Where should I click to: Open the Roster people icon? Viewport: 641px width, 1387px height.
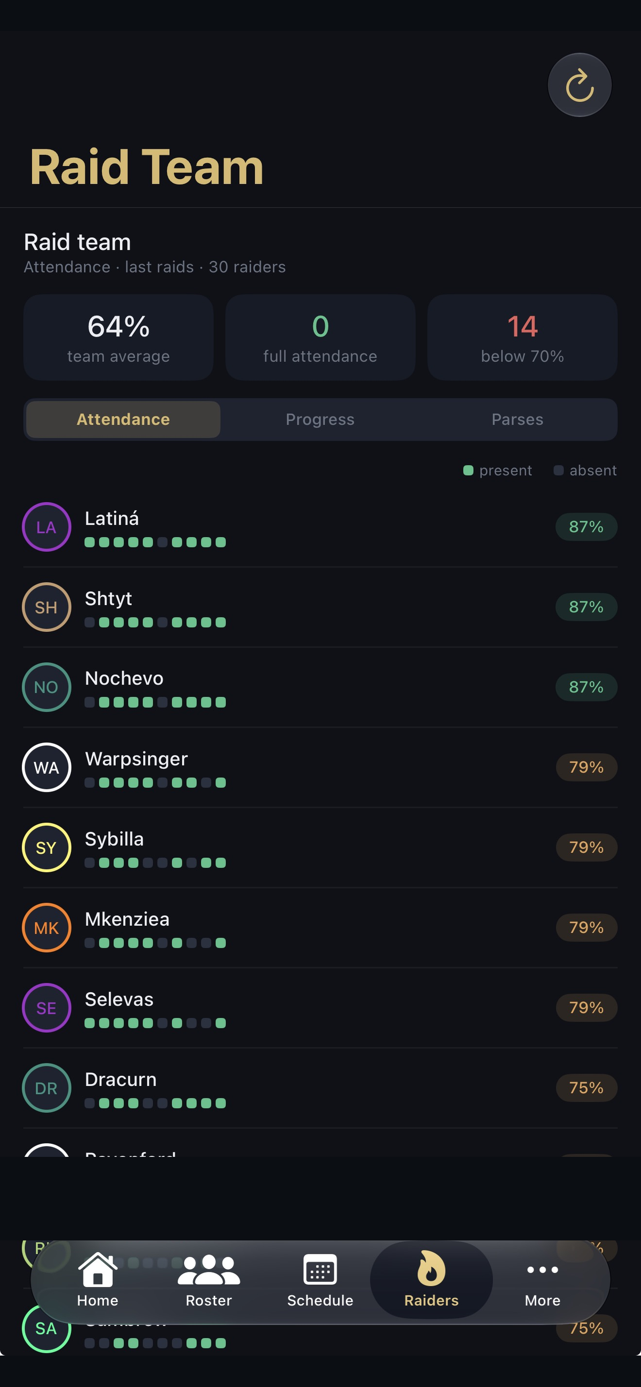tap(208, 1270)
